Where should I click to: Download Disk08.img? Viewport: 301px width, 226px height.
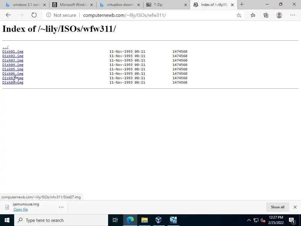pyautogui.click(x=13, y=82)
